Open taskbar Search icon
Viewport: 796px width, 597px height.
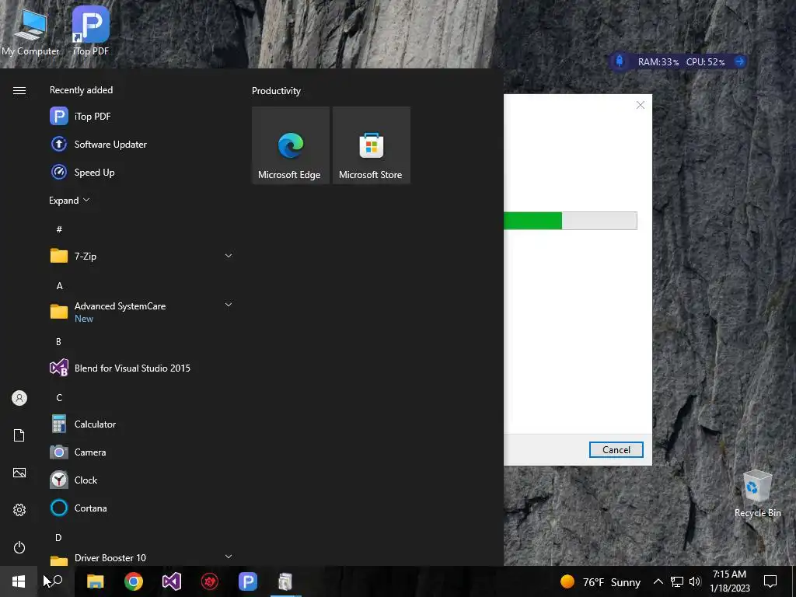point(56,581)
